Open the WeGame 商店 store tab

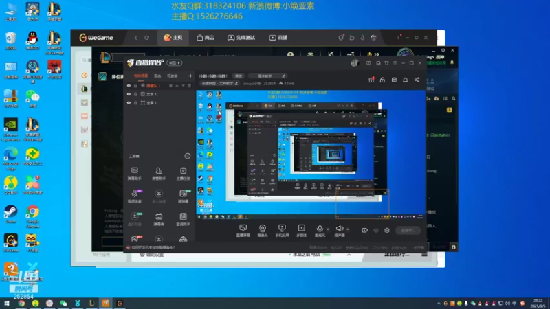click(x=206, y=38)
